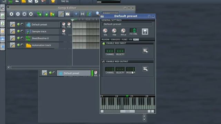
Task: Click MIDI input VELOCITY display
Action: 120,51
